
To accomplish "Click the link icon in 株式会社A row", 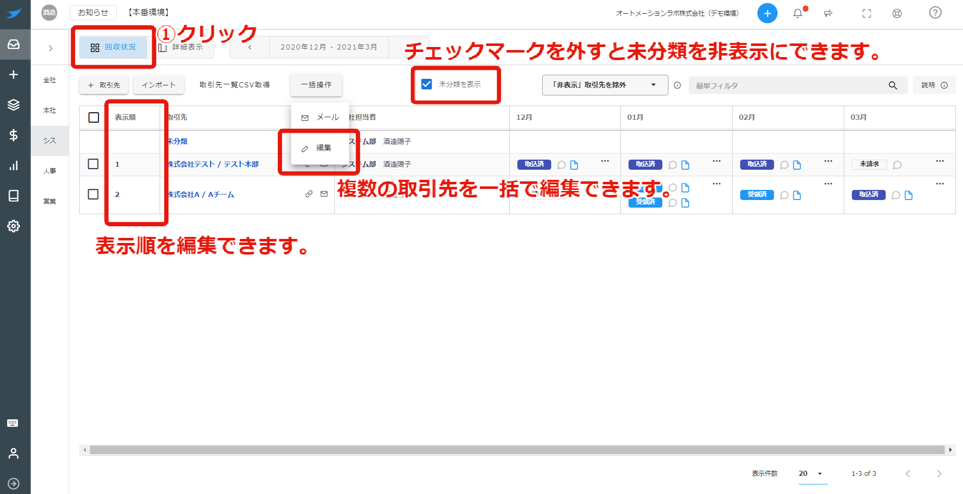I will click(x=309, y=194).
